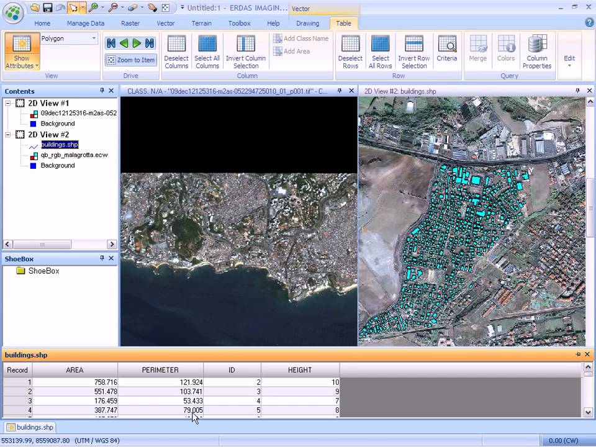Viewport: 596px width, 447px height.
Task: Select the buildings.shp layer in Contents
Action: click(60, 145)
